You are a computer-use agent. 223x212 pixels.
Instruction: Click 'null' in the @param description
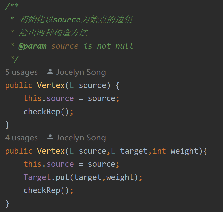(x=124, y=46)
